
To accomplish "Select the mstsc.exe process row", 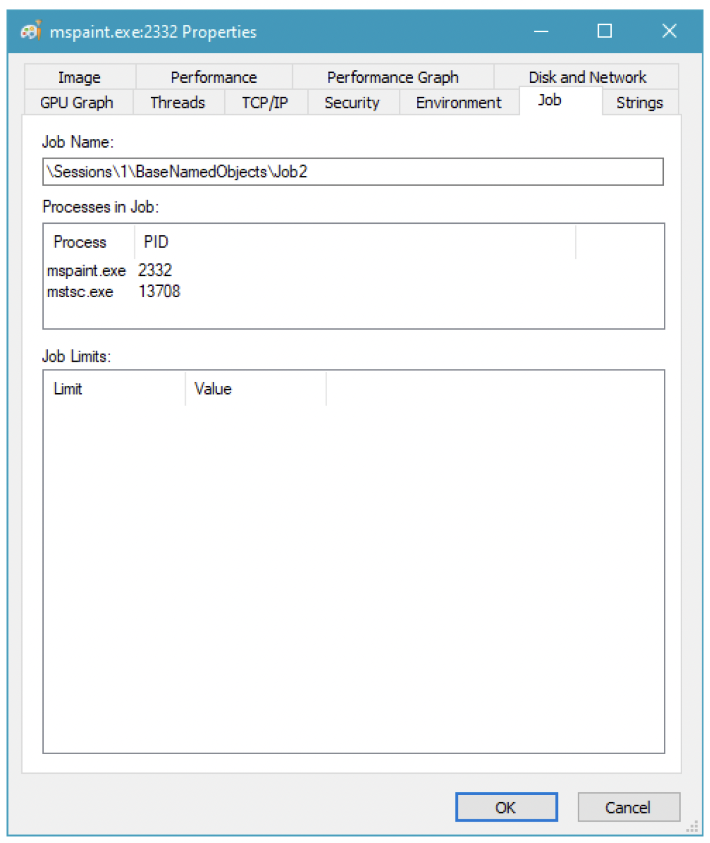I will click(x=80, y=292).
